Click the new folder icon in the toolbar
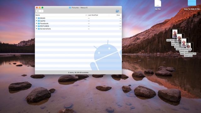This screenshot has height=113, width=201. click(x=117, y=11)
